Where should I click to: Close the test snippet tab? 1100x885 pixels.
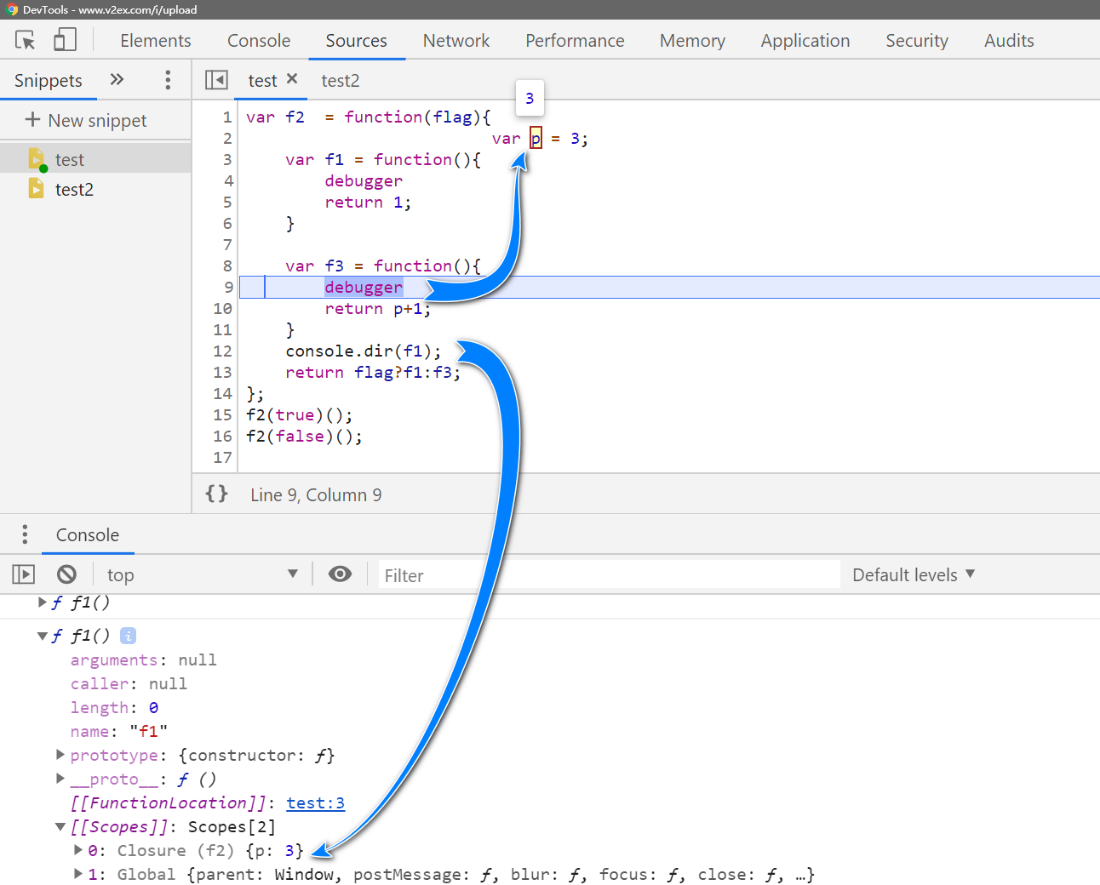(x=292, y=79)
